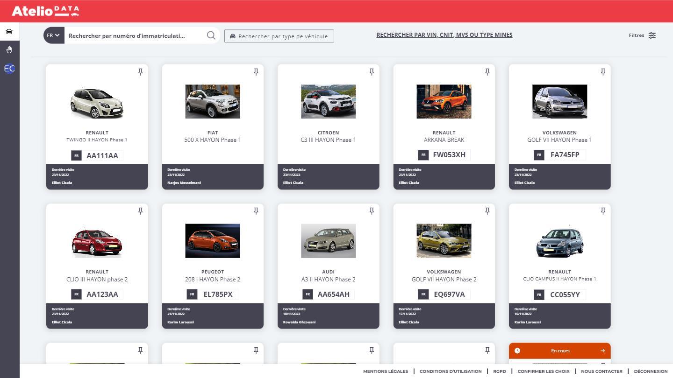Open Mentions Légales footer link
This screenshot has width=673, height=378.
coord(386,371)
